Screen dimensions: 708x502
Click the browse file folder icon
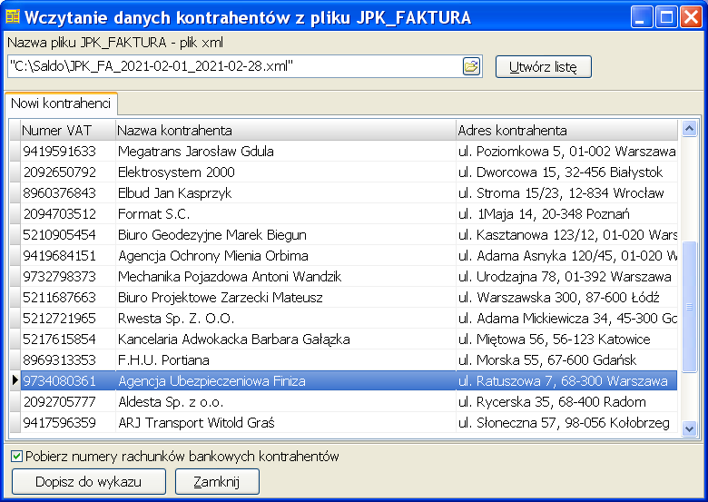click(x=471, y=66)
